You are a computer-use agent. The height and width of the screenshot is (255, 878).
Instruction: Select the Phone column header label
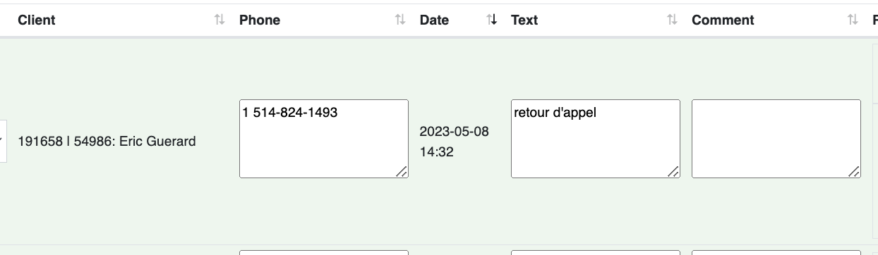pos(260,20)
